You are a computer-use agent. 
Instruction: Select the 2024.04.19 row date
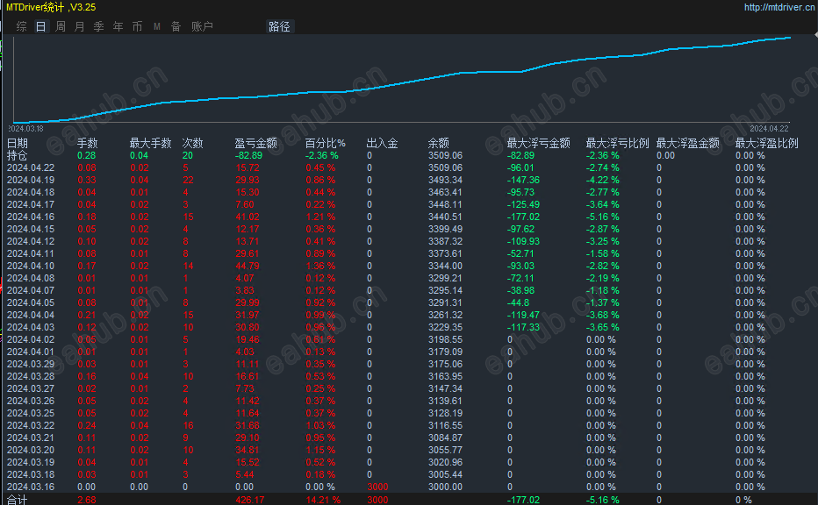coord(31,180)
